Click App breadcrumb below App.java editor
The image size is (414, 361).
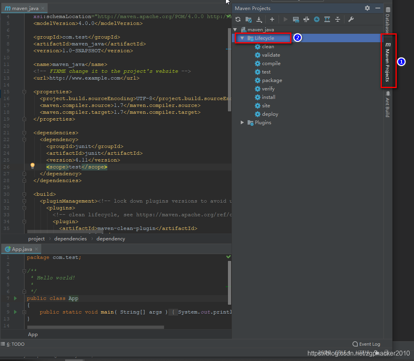point(33,334)
